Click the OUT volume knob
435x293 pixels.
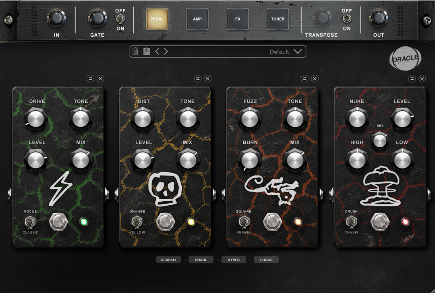tap(378, 18)
